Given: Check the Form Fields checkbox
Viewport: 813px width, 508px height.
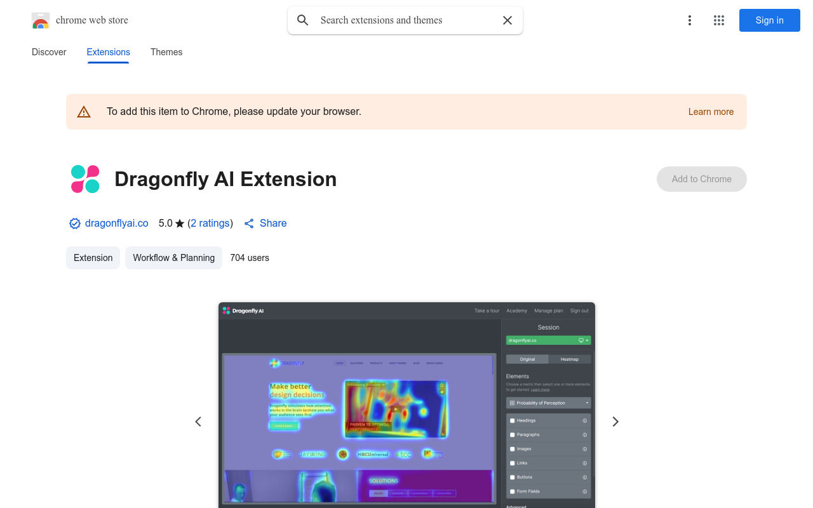Looking at the screenshot, I should 513,491.
